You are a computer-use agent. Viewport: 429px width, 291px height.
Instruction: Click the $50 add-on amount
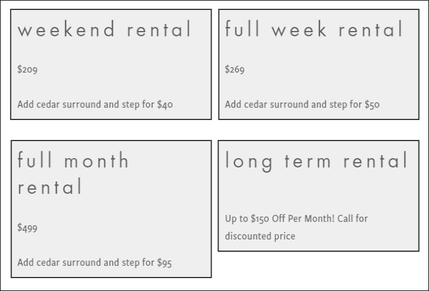pyautogui.click(x=372, y=105)
